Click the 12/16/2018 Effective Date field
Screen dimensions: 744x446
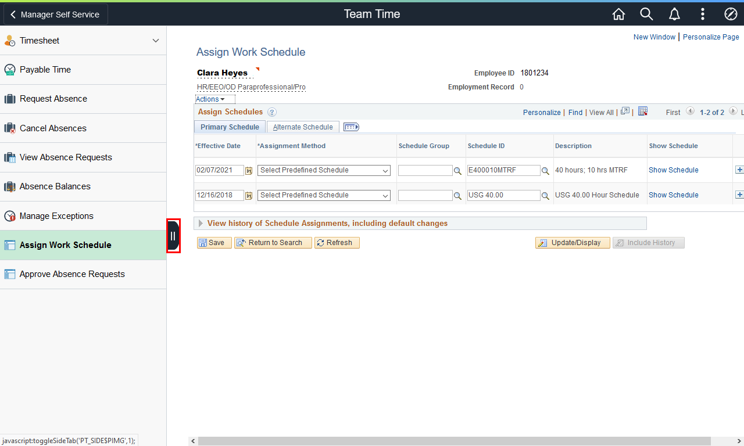(x=220, y=196)
